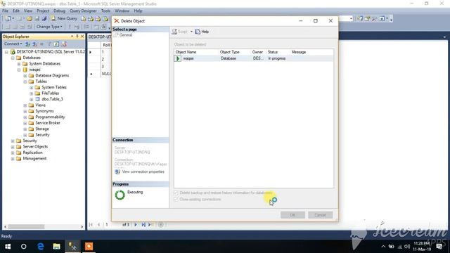Open Cortana search circle on taskbar
Image resolution: width=450 pixels, height=253 pixels.
click(x=23, y=247)
